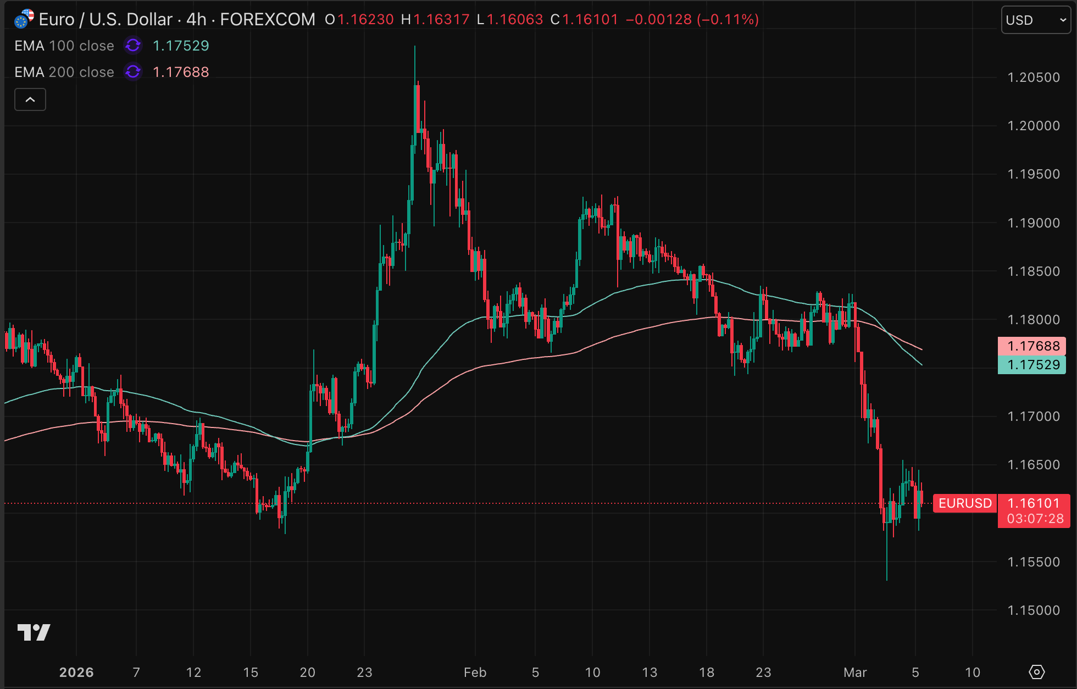Click the Feb date on time axis

[x=475, y=673]
